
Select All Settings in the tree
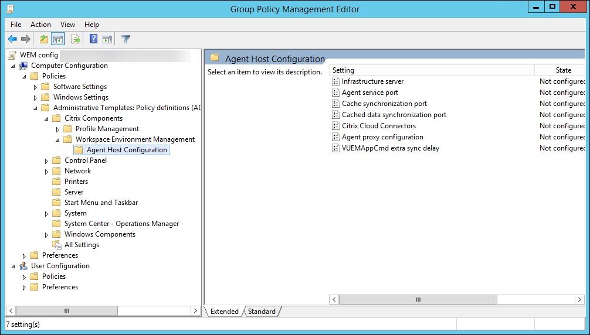click(x=82, y=245)
